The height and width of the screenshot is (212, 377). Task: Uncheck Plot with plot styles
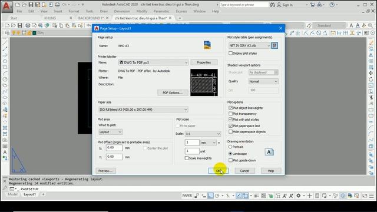tap(230, 119)
